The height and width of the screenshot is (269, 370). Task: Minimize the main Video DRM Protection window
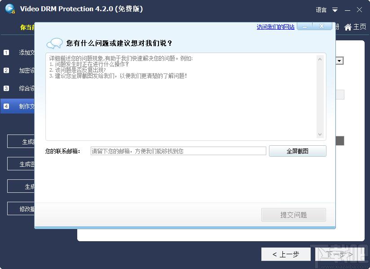(348, 10)
